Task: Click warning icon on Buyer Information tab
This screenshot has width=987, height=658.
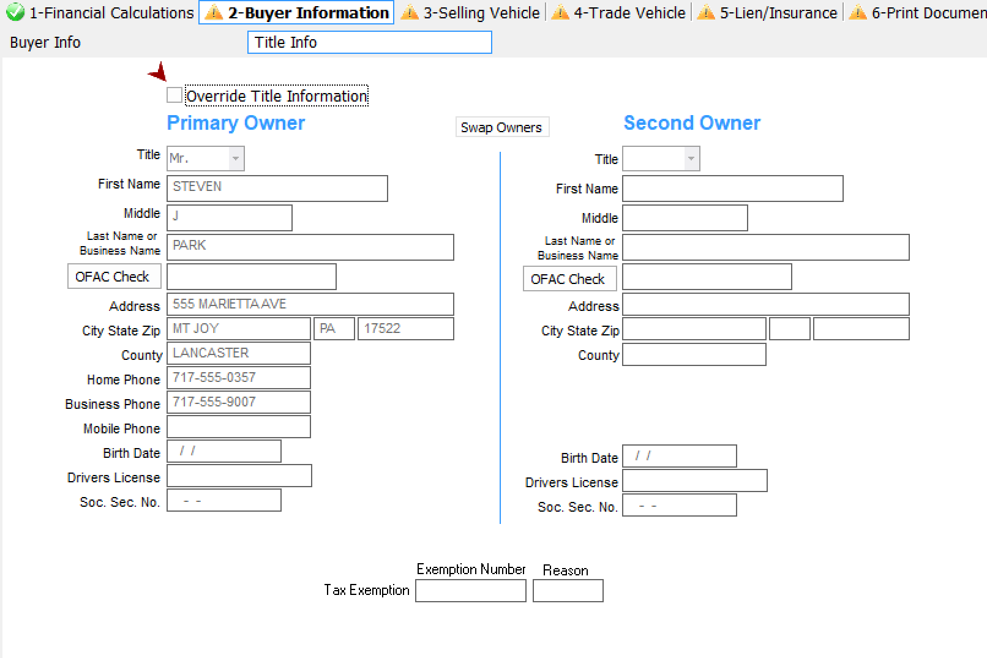Action: coord(214,12)
